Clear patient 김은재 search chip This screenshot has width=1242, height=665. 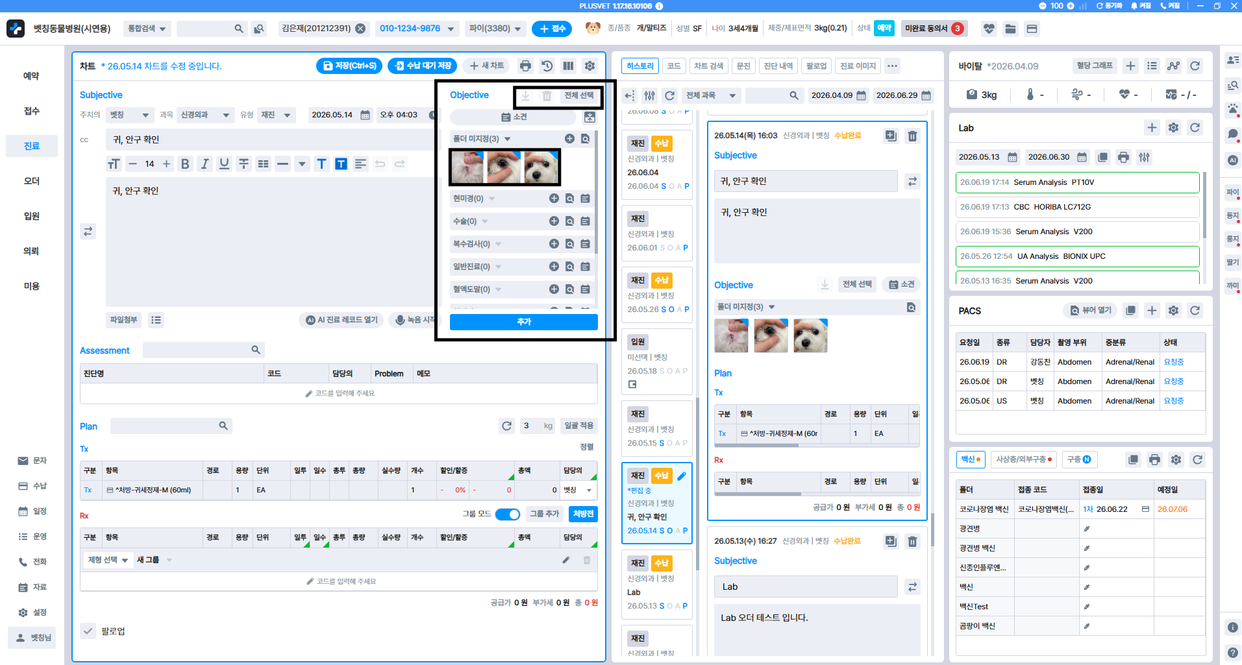pyautogui.click(x=360, y=29)
